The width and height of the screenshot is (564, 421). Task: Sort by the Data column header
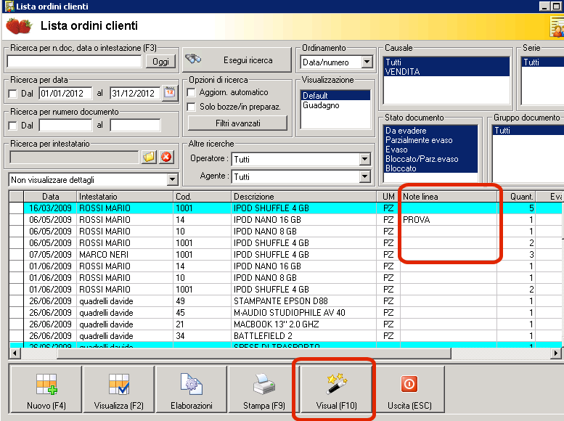[50, 197]
